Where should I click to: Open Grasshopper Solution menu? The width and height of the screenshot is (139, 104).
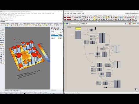(x=79, y=13)
